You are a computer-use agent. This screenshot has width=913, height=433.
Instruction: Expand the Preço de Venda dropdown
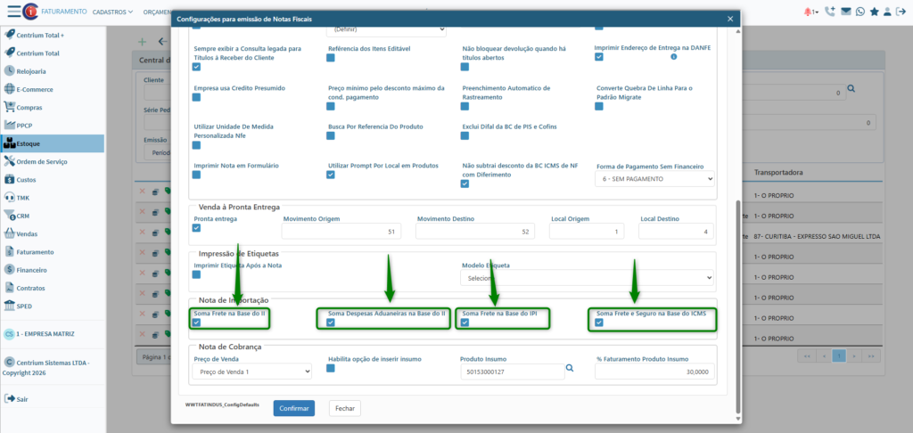pos(252,372)
